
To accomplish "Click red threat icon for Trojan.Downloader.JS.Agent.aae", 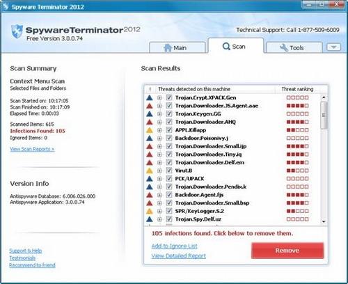I will pyautogui.click(x=150, y=106).
